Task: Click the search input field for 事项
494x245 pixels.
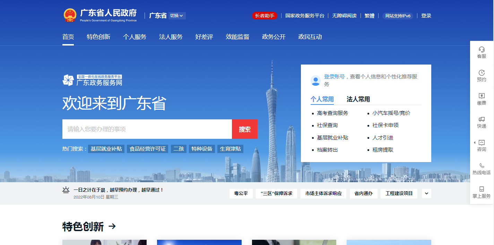Action: pyautogui.click(x=147, y=129)
